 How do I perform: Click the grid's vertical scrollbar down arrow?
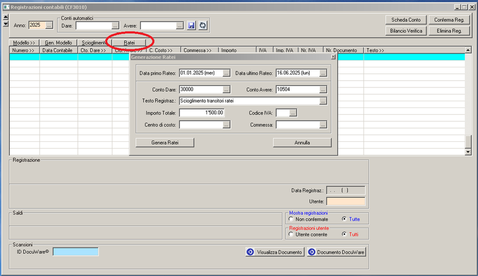(x=468, y=152)
